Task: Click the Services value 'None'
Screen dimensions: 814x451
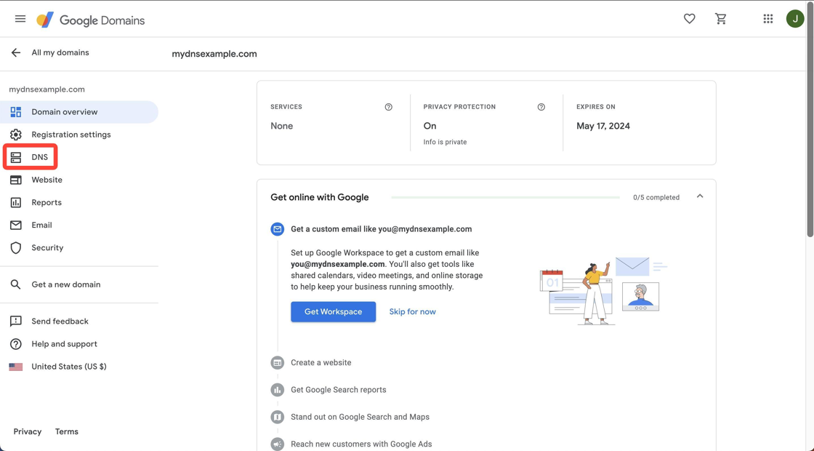Action: click(x=282, y=126)
